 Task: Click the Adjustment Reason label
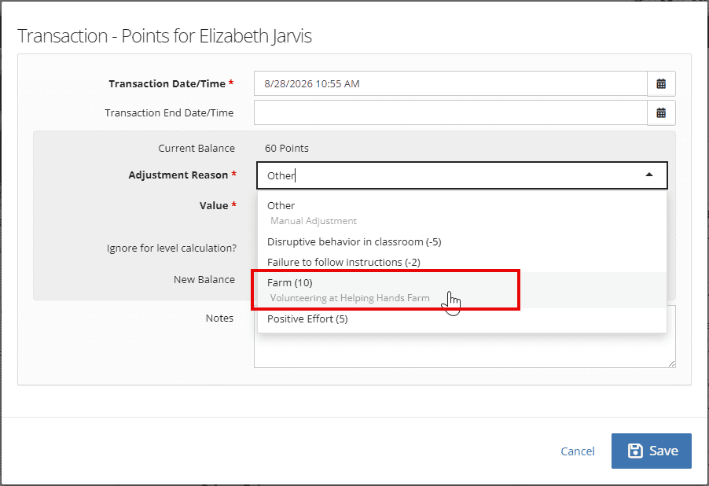[178, 175]
